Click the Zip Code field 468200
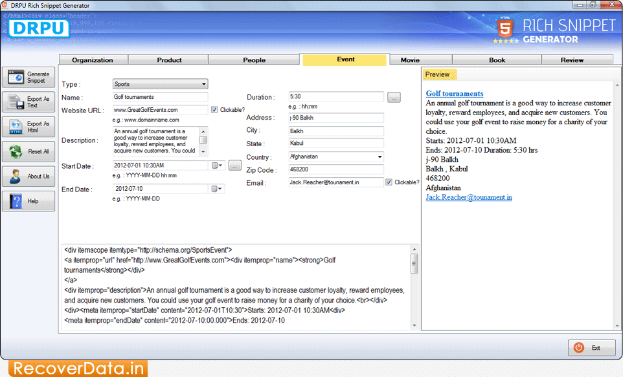623x377 pixels. click(x=336, y=169)
